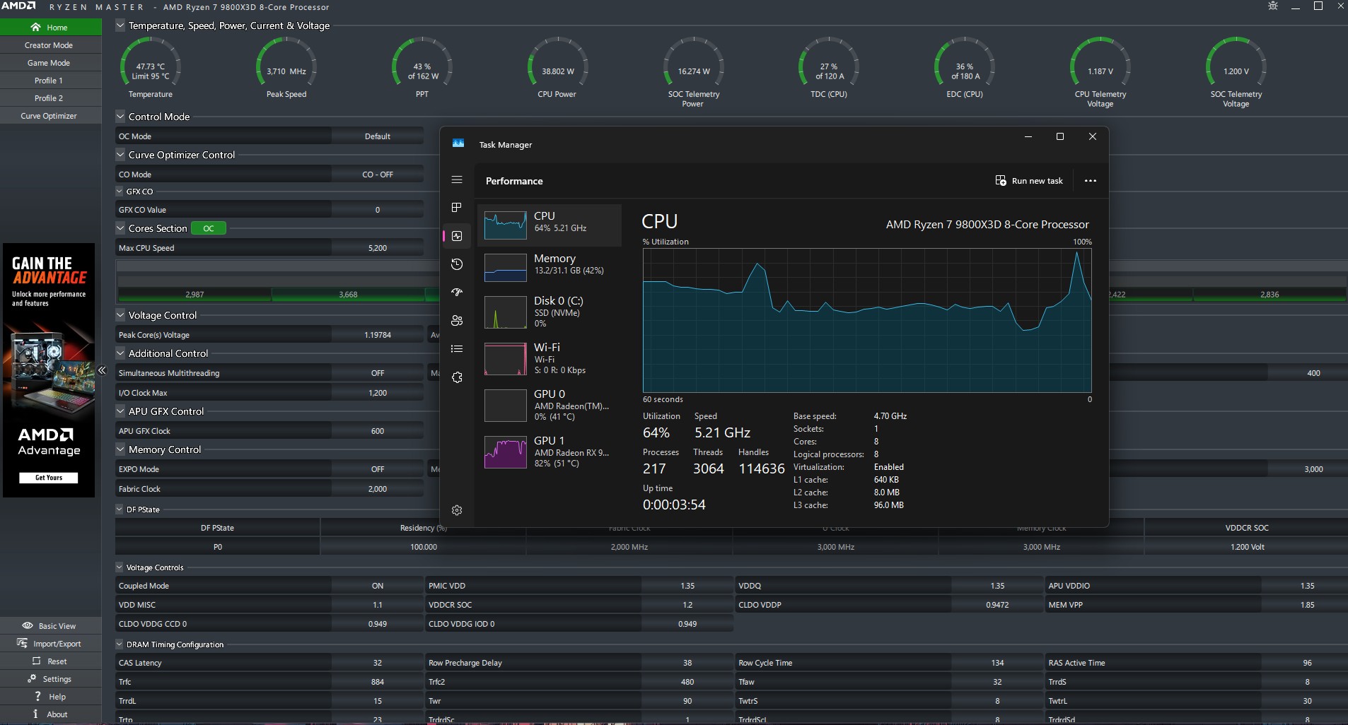
Task: Collapse the APU GFX Control section
Action: pos(120,411)
